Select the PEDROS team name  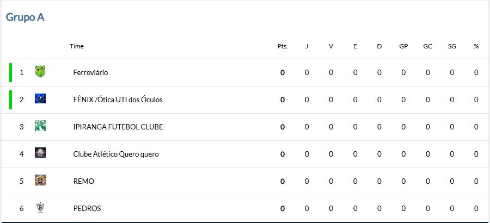pyautogui.click(x=87, y=208)
